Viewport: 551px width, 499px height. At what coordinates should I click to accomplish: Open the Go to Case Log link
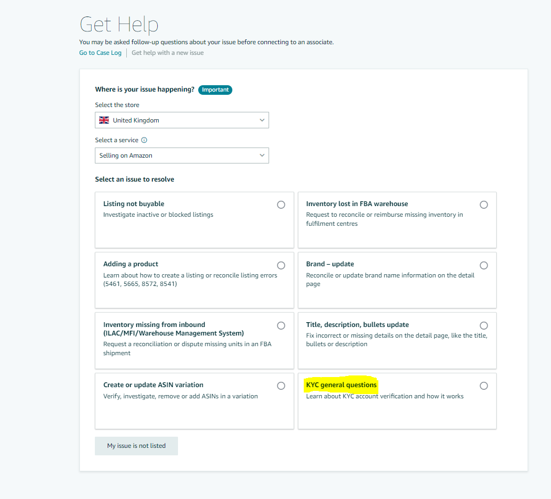pos(100,53)
